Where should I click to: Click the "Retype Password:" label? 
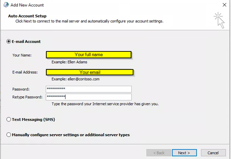pos(27,97)
